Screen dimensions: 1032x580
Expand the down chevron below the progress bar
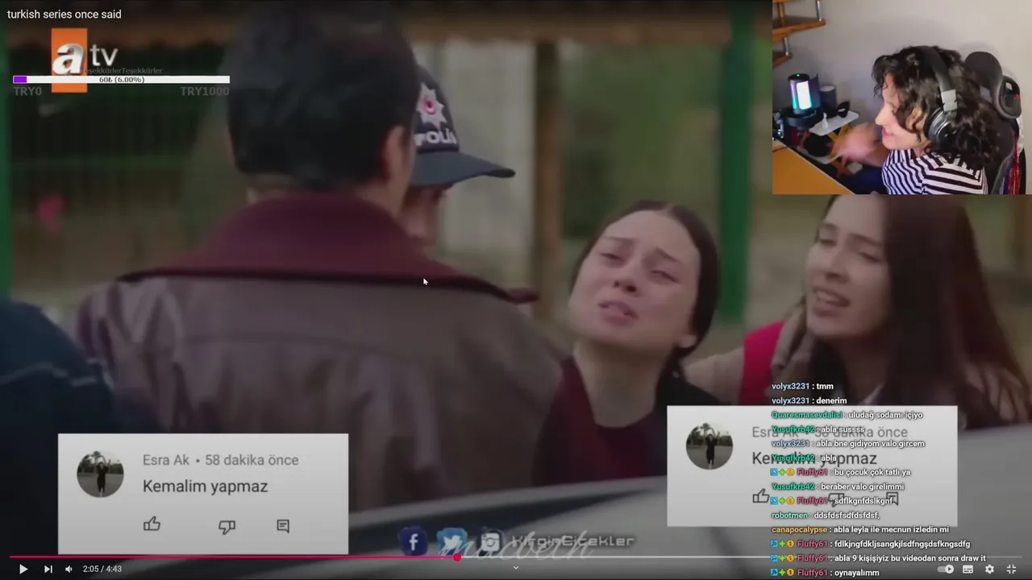coord(516,567)
